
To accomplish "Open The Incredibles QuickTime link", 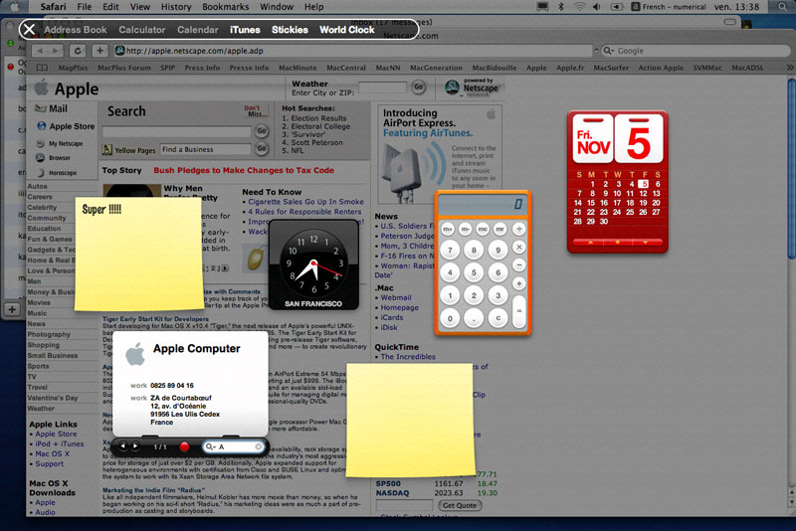I will coord(408,357).
